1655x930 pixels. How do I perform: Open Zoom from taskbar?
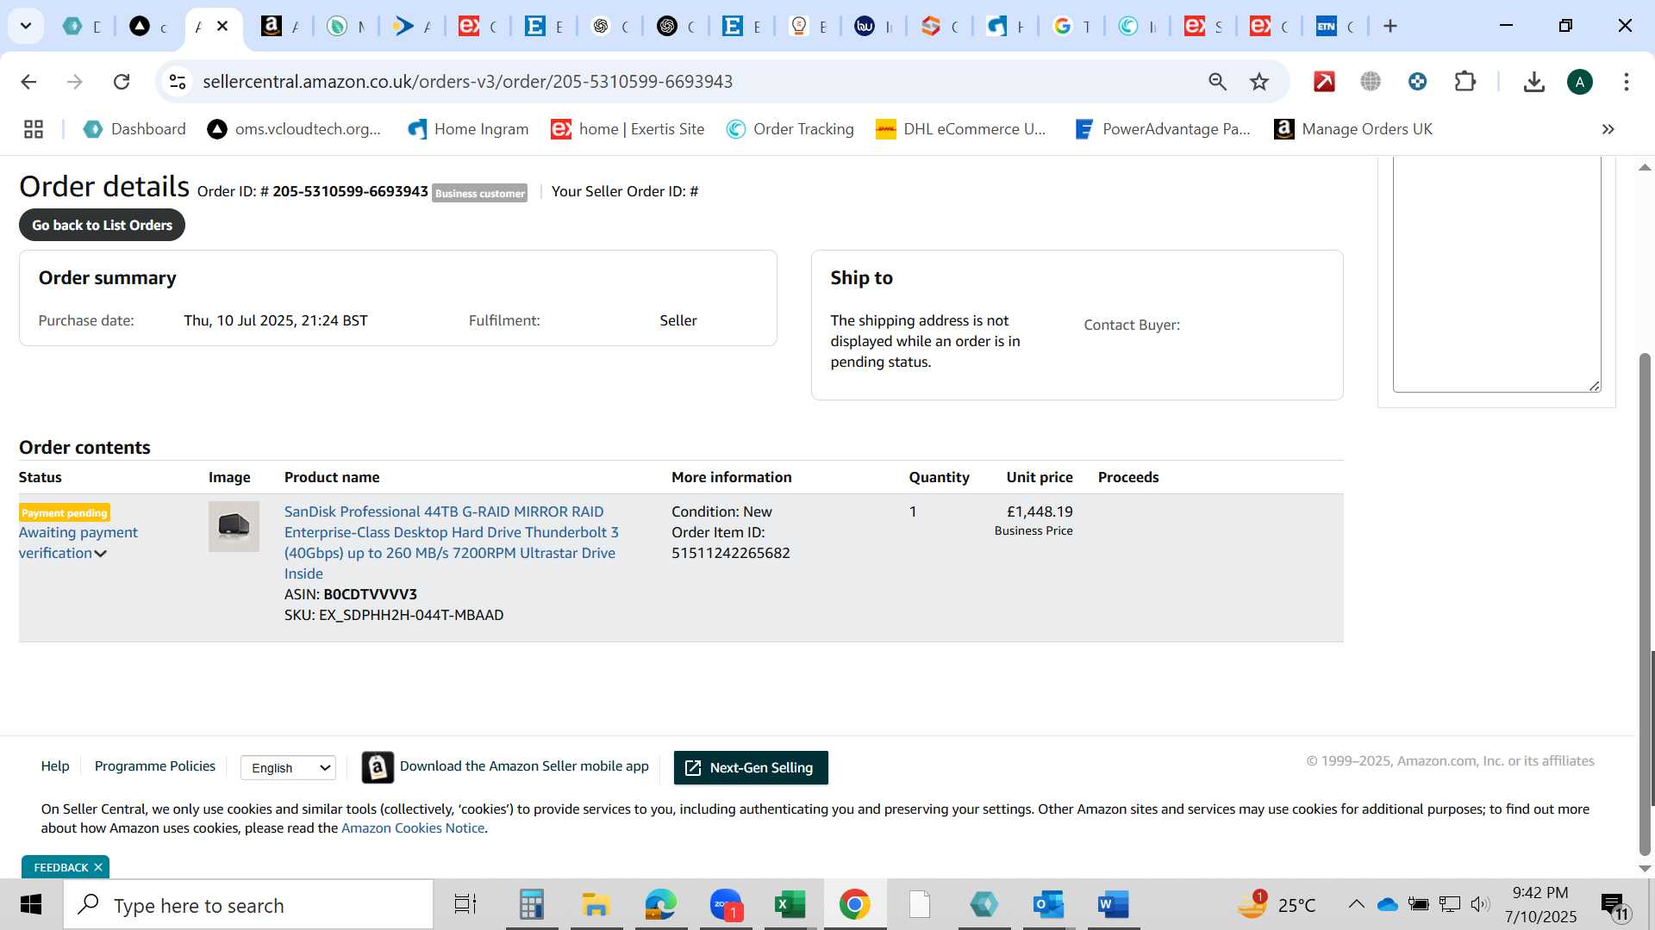[726, 905]
